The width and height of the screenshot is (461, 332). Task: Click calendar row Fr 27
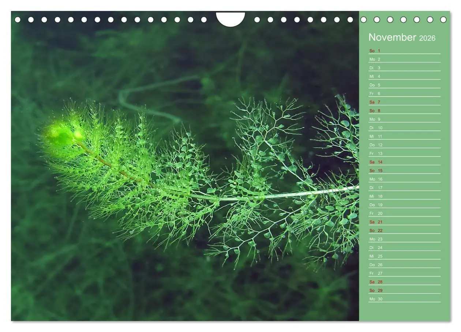point(404,273)
